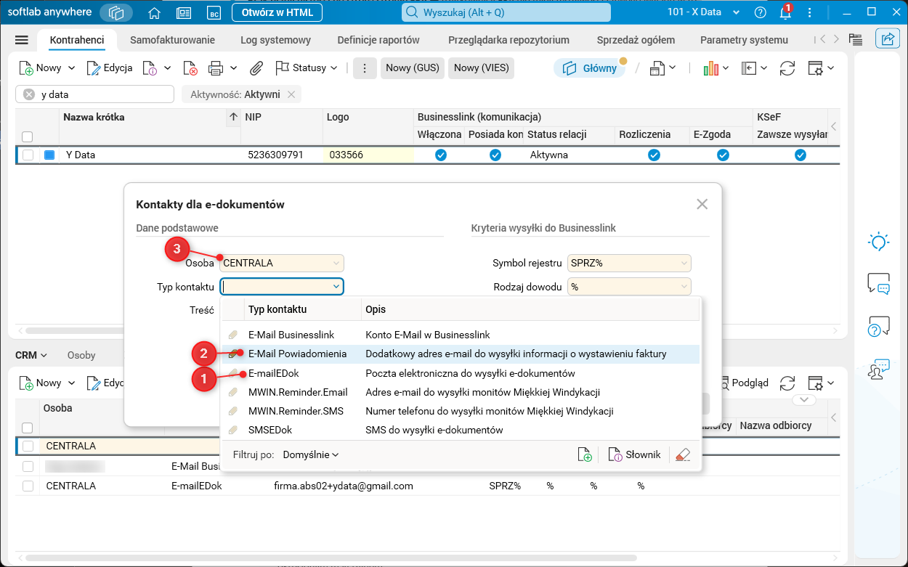Viewport: 908px width, 567px height.
Task: Select E-Mail Powiadomienia from contact type list
Action: pos(460,354)
